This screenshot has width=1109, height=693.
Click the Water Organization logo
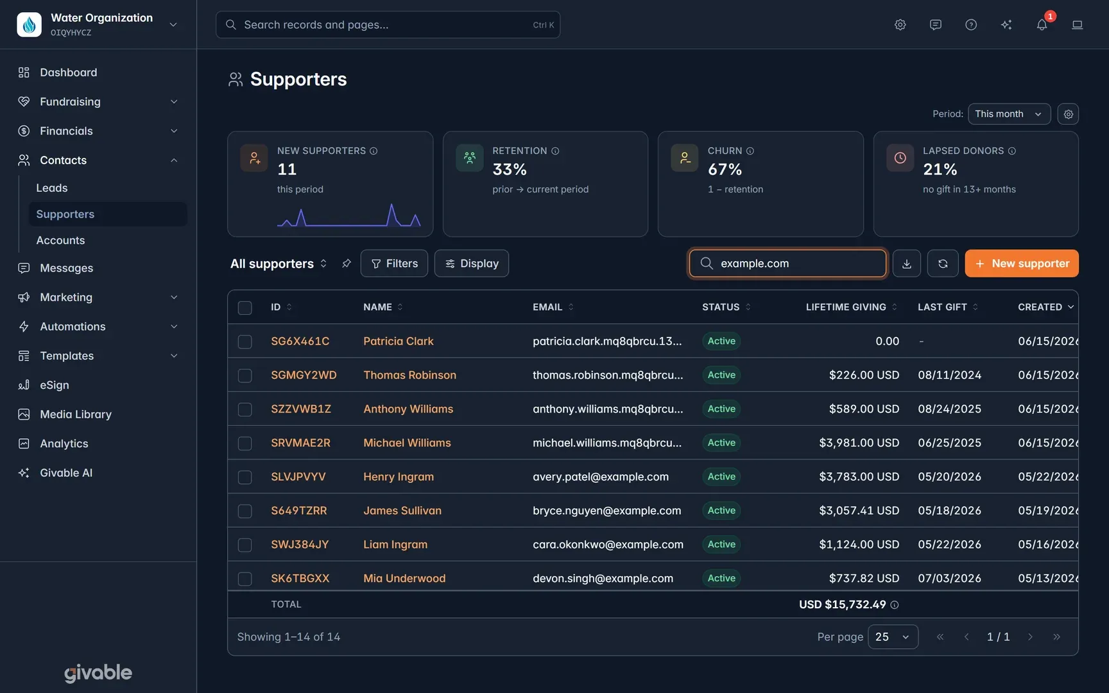29,24
